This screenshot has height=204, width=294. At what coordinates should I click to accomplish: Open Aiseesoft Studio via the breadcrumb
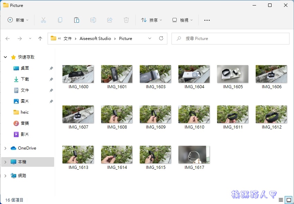[x=95, y=39]
